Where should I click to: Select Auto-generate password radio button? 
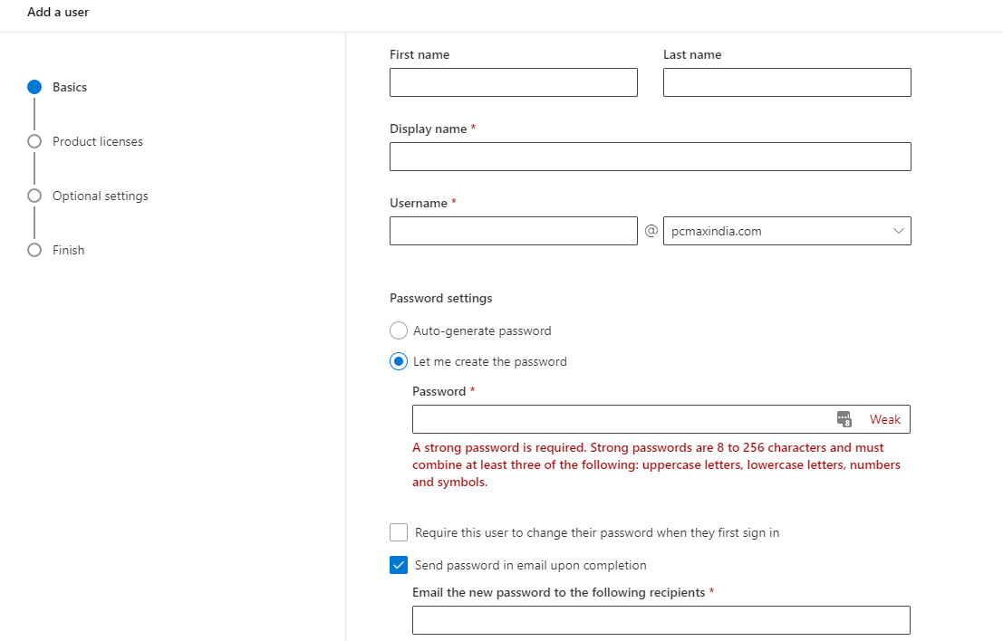tap(399, 330)
